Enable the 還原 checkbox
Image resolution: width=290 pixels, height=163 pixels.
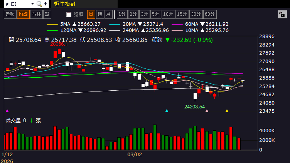coord(69,14)
